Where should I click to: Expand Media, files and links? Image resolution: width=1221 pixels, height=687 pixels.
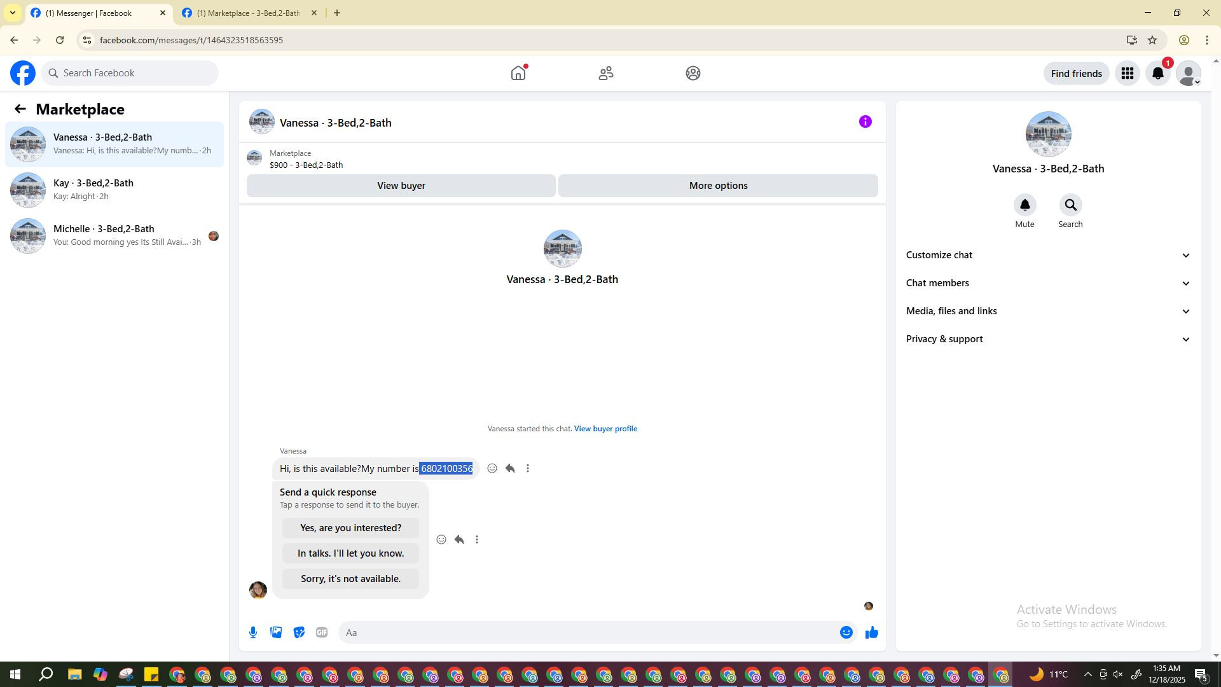(1047, 311)
